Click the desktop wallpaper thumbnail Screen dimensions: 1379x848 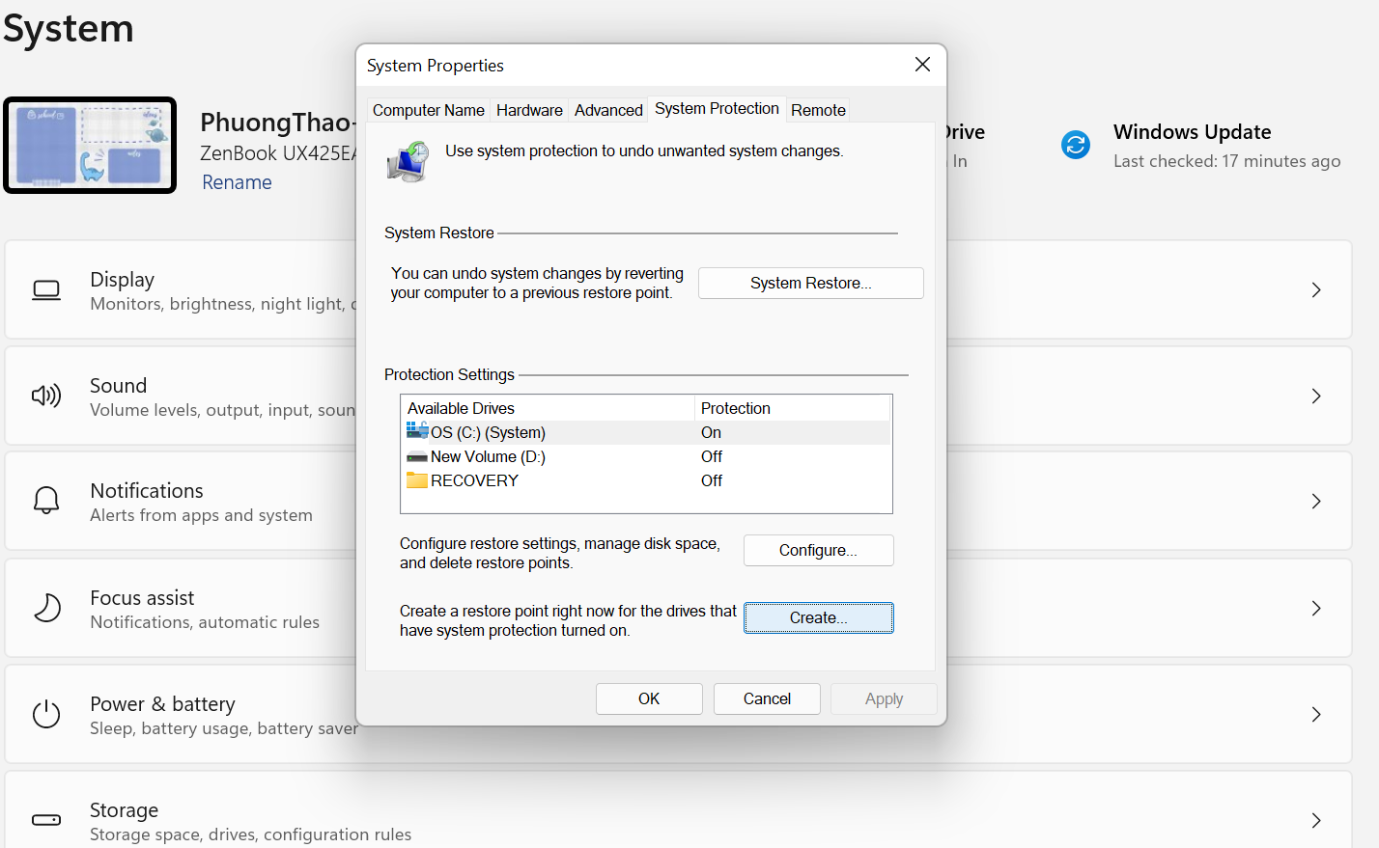click(x=90, y=146)
